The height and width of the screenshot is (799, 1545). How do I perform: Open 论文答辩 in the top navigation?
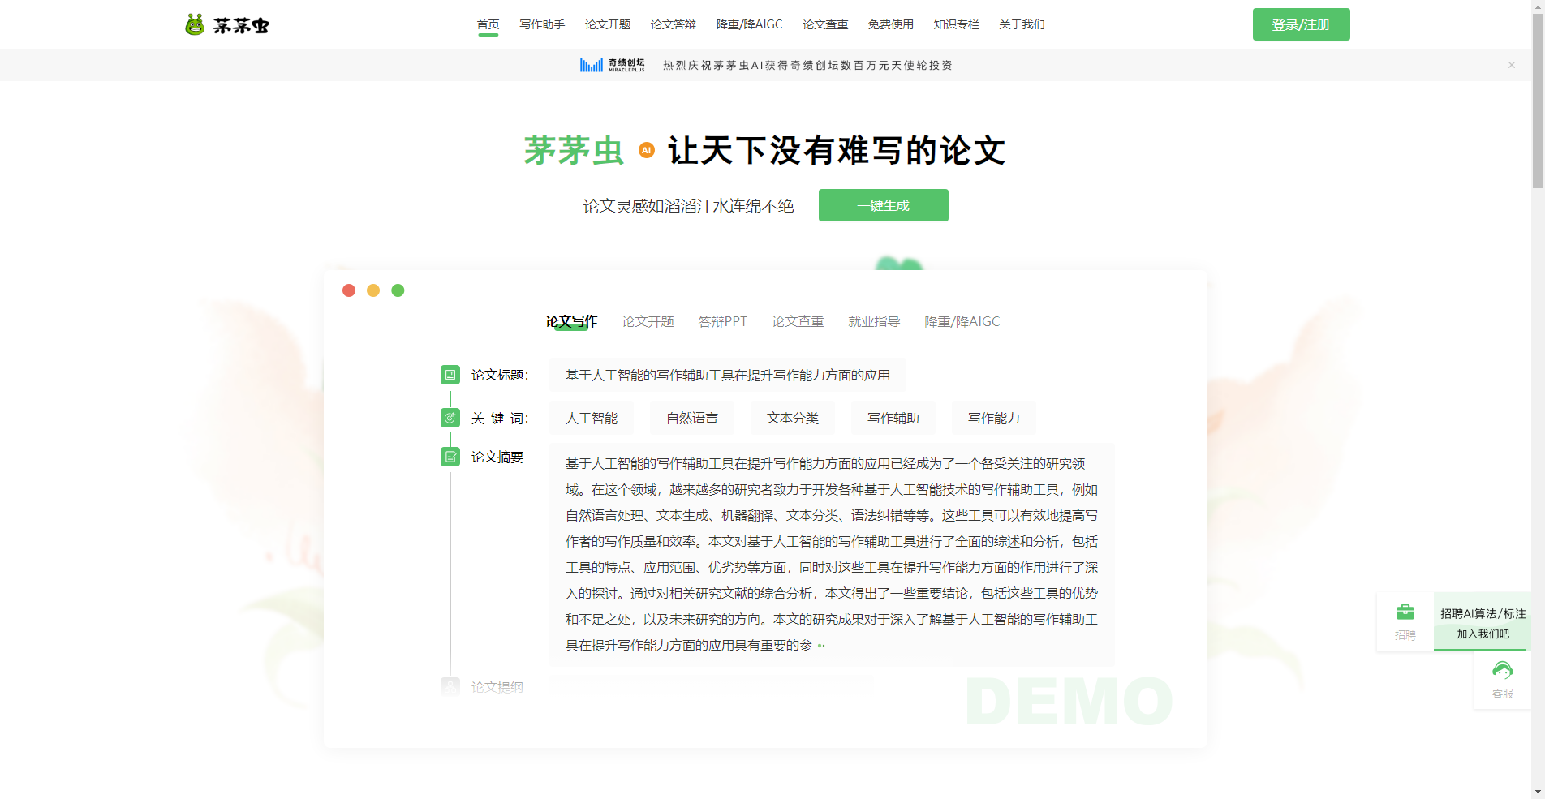coord(674,24)
